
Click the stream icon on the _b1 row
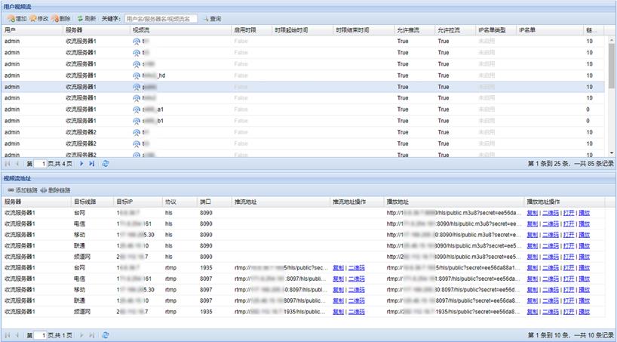pos(137,121)
